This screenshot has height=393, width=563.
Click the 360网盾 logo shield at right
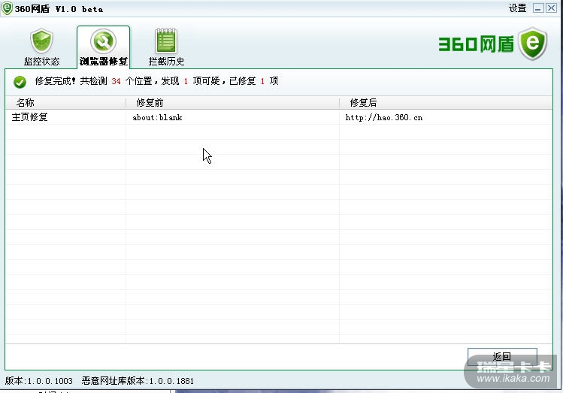tap(533, 44)
